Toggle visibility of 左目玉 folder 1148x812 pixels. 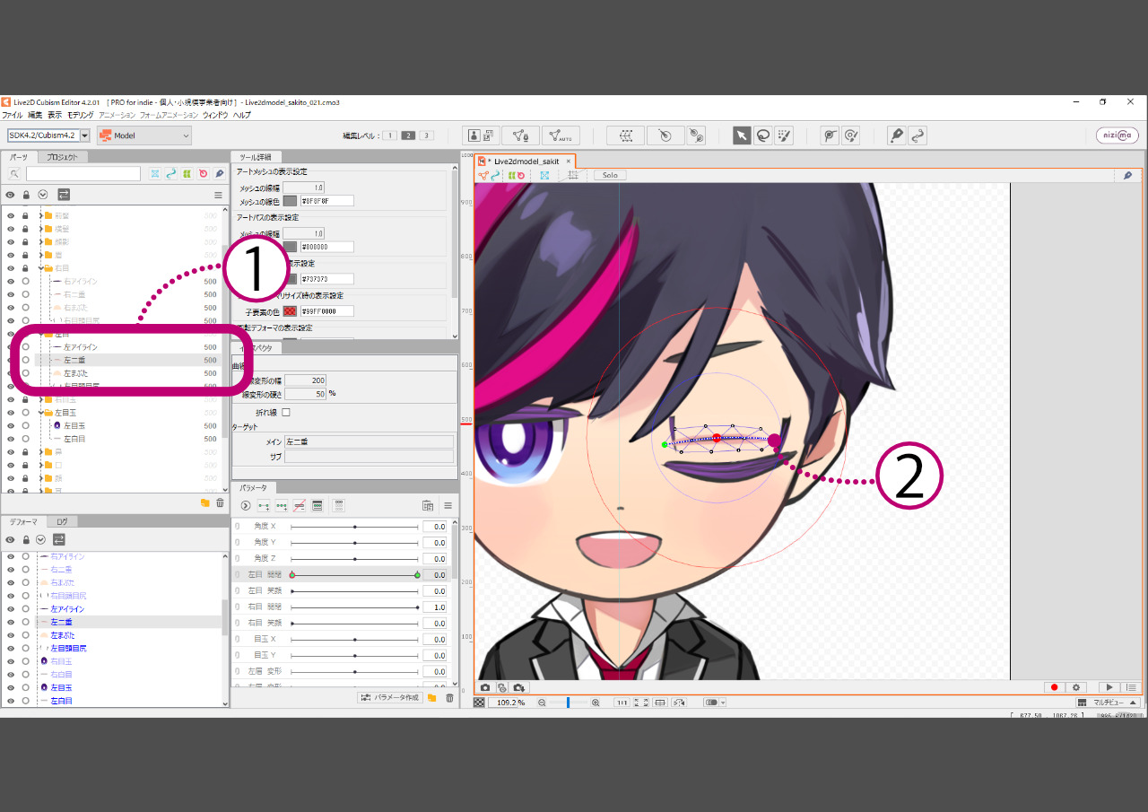tap(11, 413)
